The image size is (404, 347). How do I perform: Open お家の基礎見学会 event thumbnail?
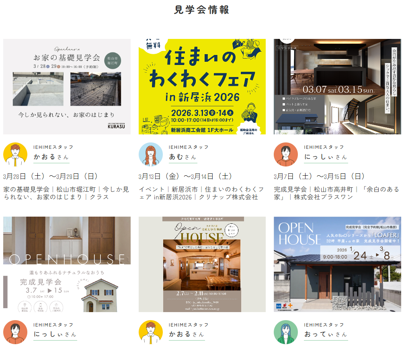[67, 87]
